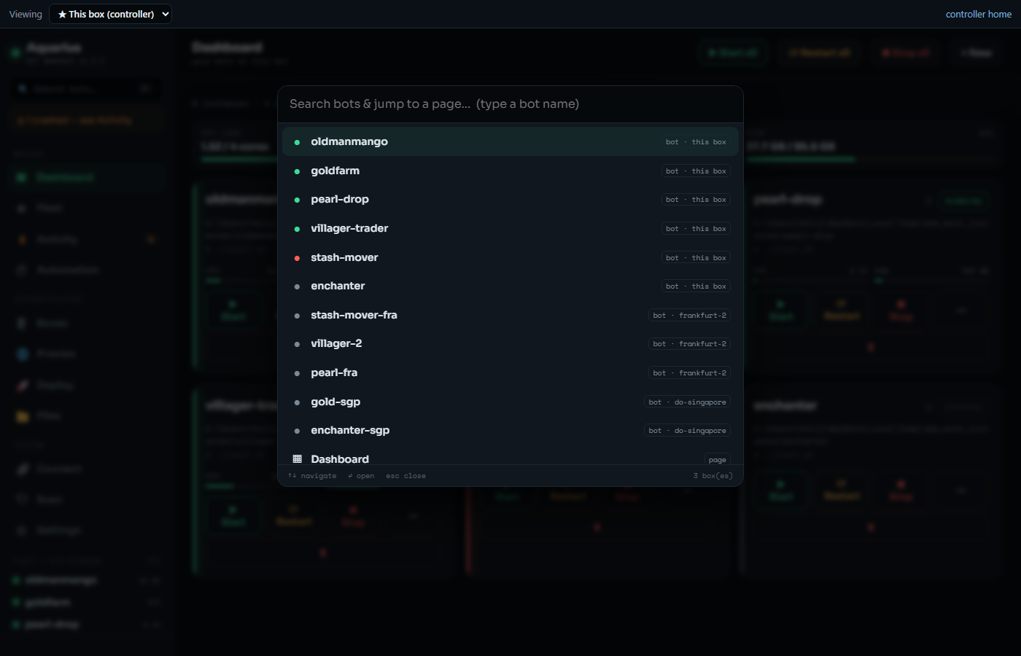The height and width of the screenshot is (656, 1021).
Task: Click the "open" hint in palette footer
Action: point(361,476)
